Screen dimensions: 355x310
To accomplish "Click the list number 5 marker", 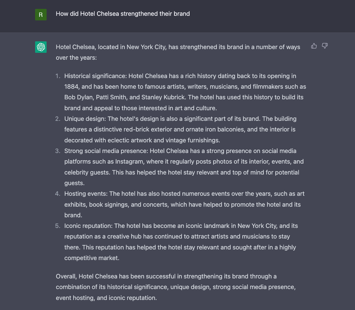I will click(x=58, y=226).
